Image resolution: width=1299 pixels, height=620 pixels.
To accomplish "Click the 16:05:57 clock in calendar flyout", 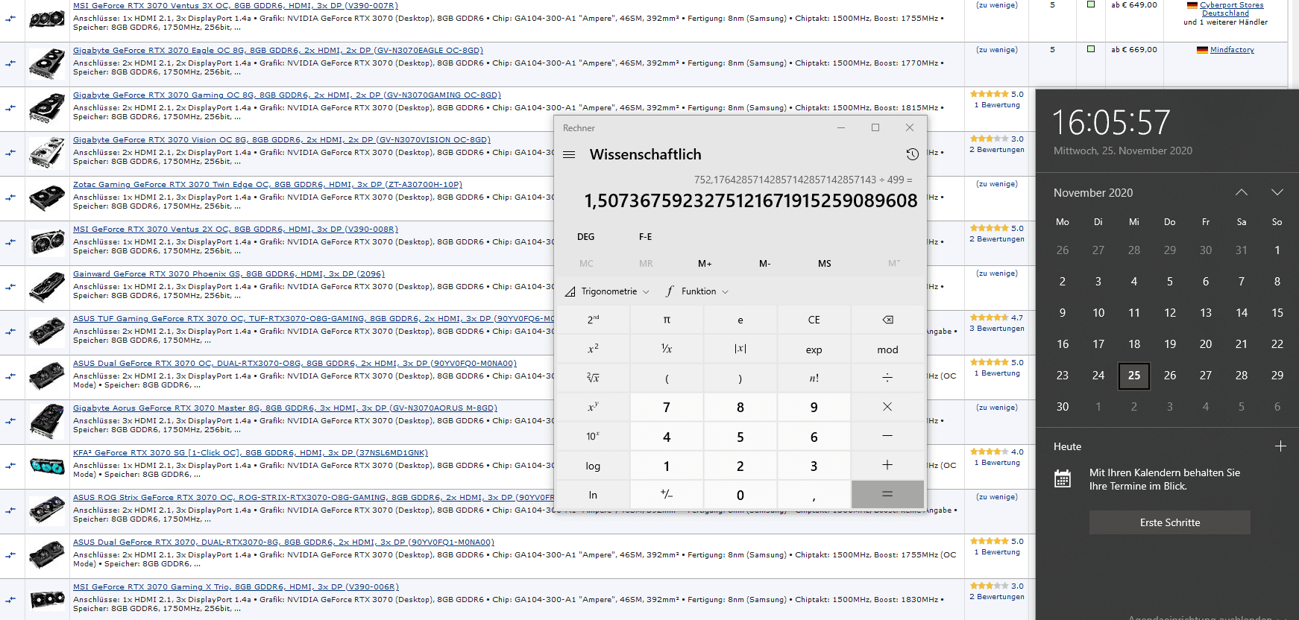I will point(1111,122).
